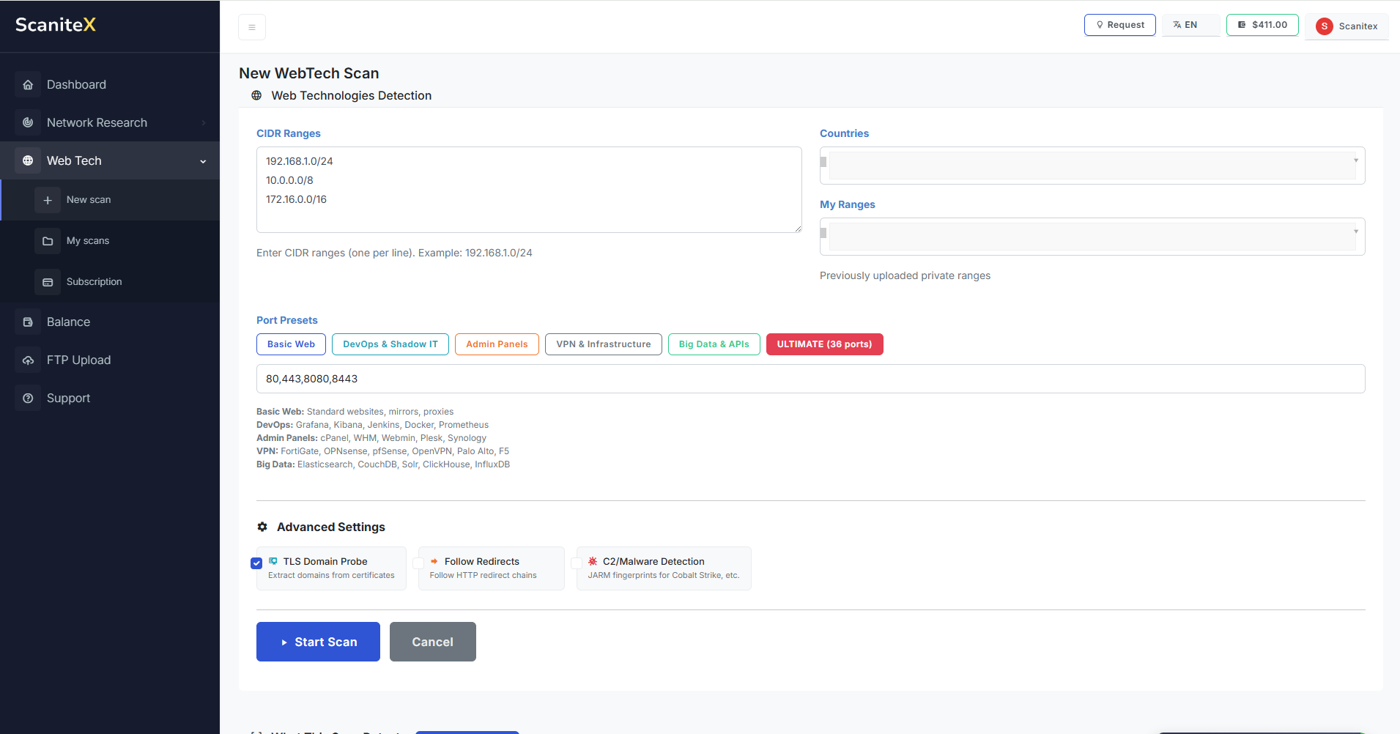
Task: Click the Advanced Settings gear icon
Action: tap(262, 527)
